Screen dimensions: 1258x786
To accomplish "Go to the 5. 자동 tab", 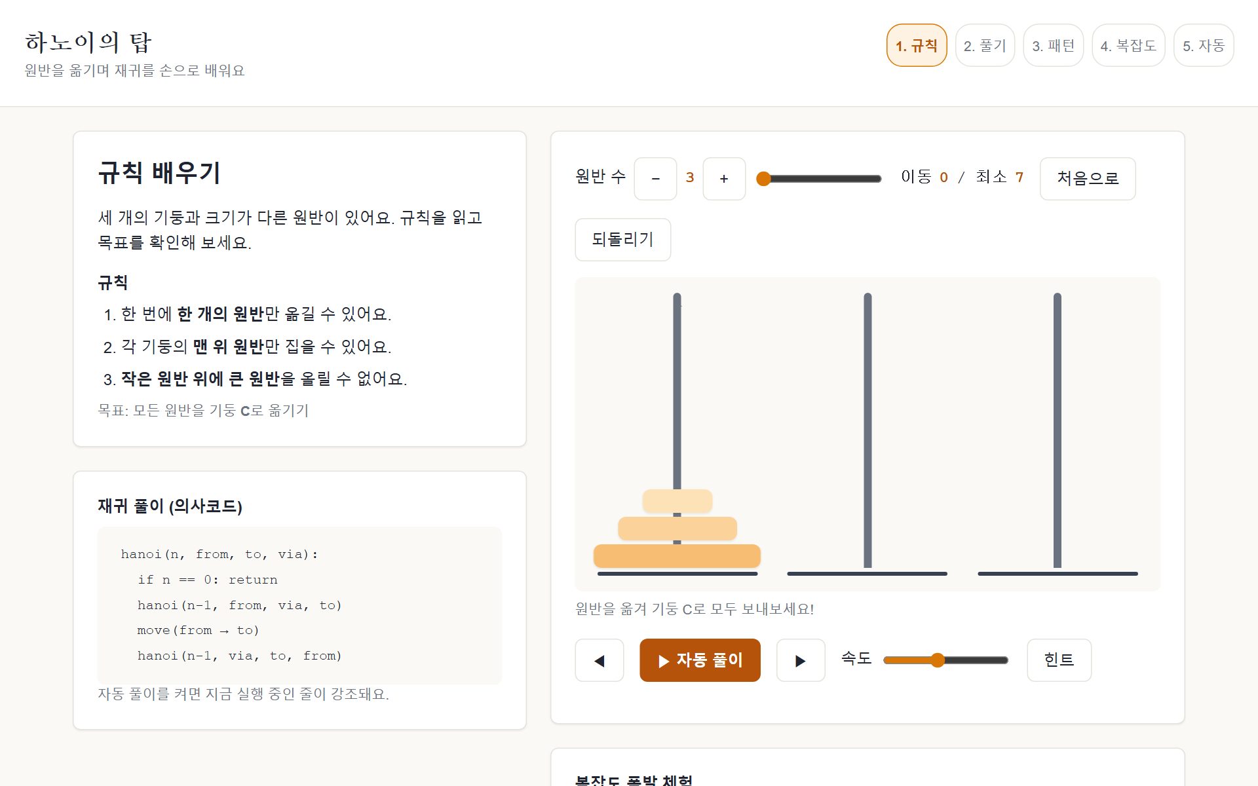I will coord(1204,45).
